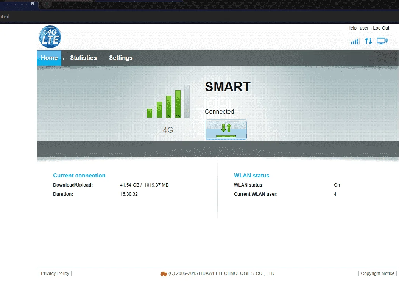
Task: Click the user account label
Action: (364, 28)
